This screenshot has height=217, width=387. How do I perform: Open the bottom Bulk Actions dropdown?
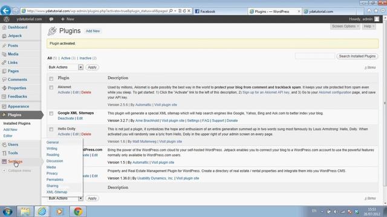65,198
